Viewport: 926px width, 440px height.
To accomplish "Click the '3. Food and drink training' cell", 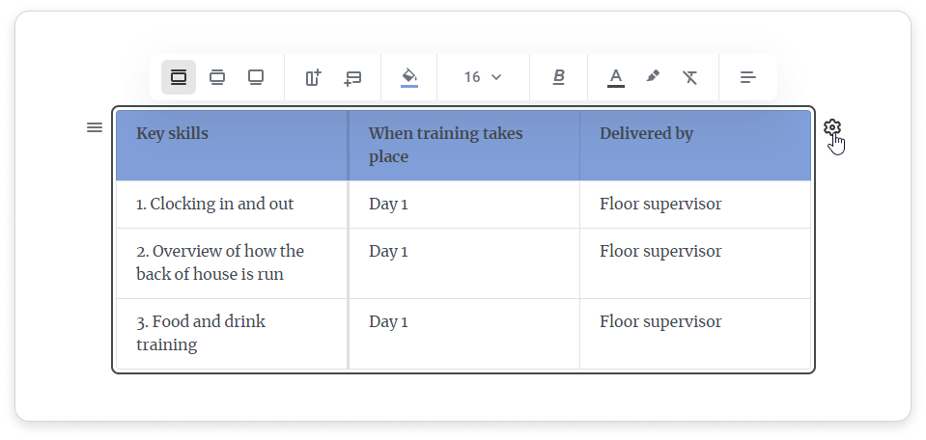I will tap(201, 333).
